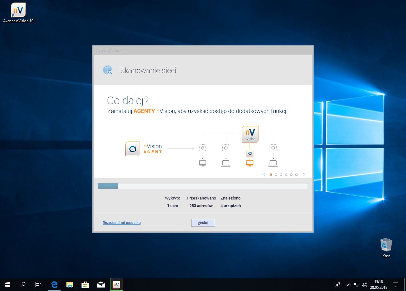Image resolution: width=406 pixels, height=291 pixels.
Task: Open the Windows Start menu
Action: [8, 285]
